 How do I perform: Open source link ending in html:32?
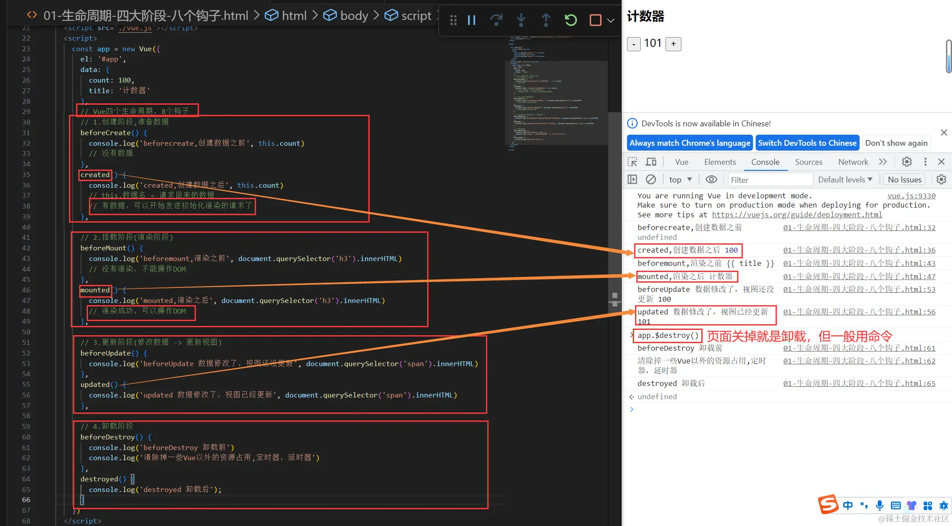click(x=859, y=227)
